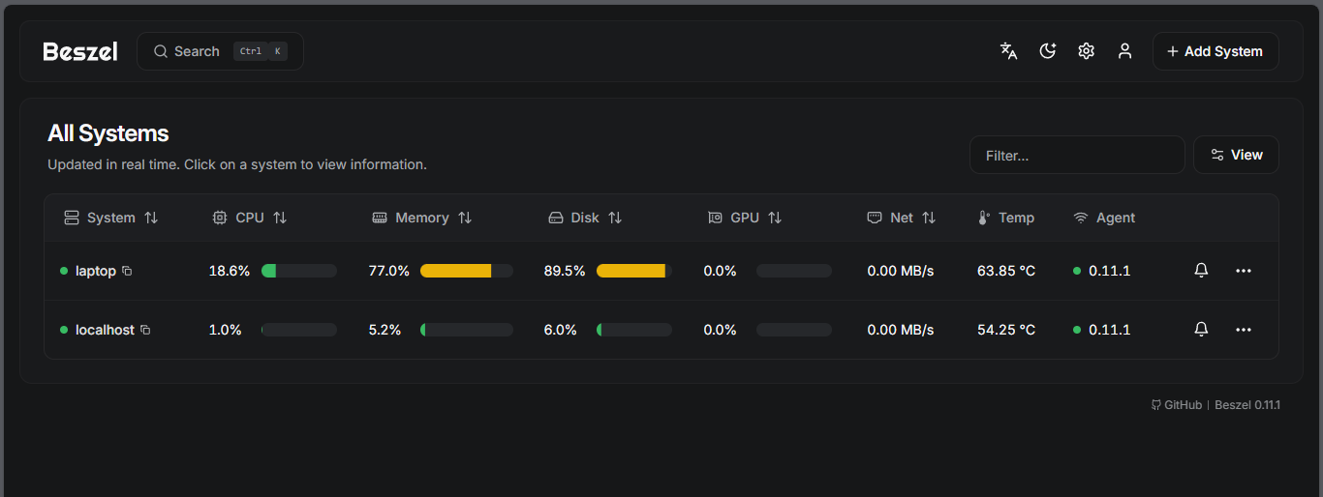Open the language selector icon
Viewport: 1323px width, 497px height.
[1008, 51]
